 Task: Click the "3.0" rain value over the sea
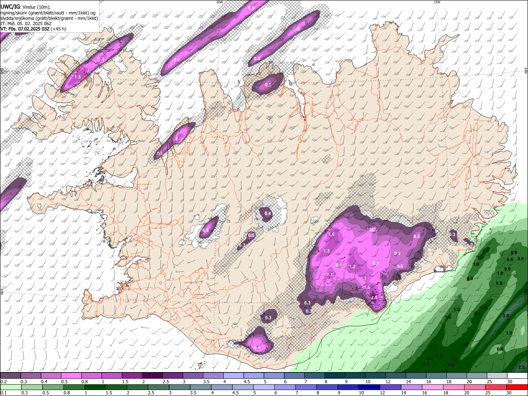506,316
